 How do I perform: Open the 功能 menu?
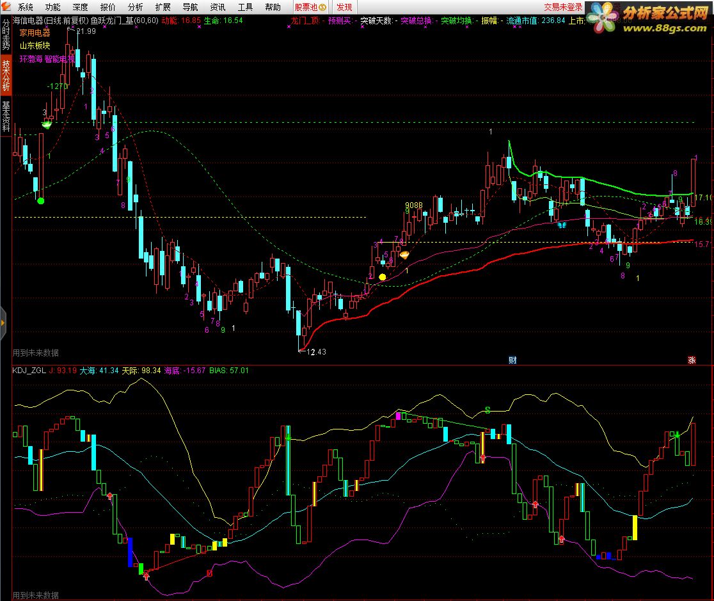(53, 7)
